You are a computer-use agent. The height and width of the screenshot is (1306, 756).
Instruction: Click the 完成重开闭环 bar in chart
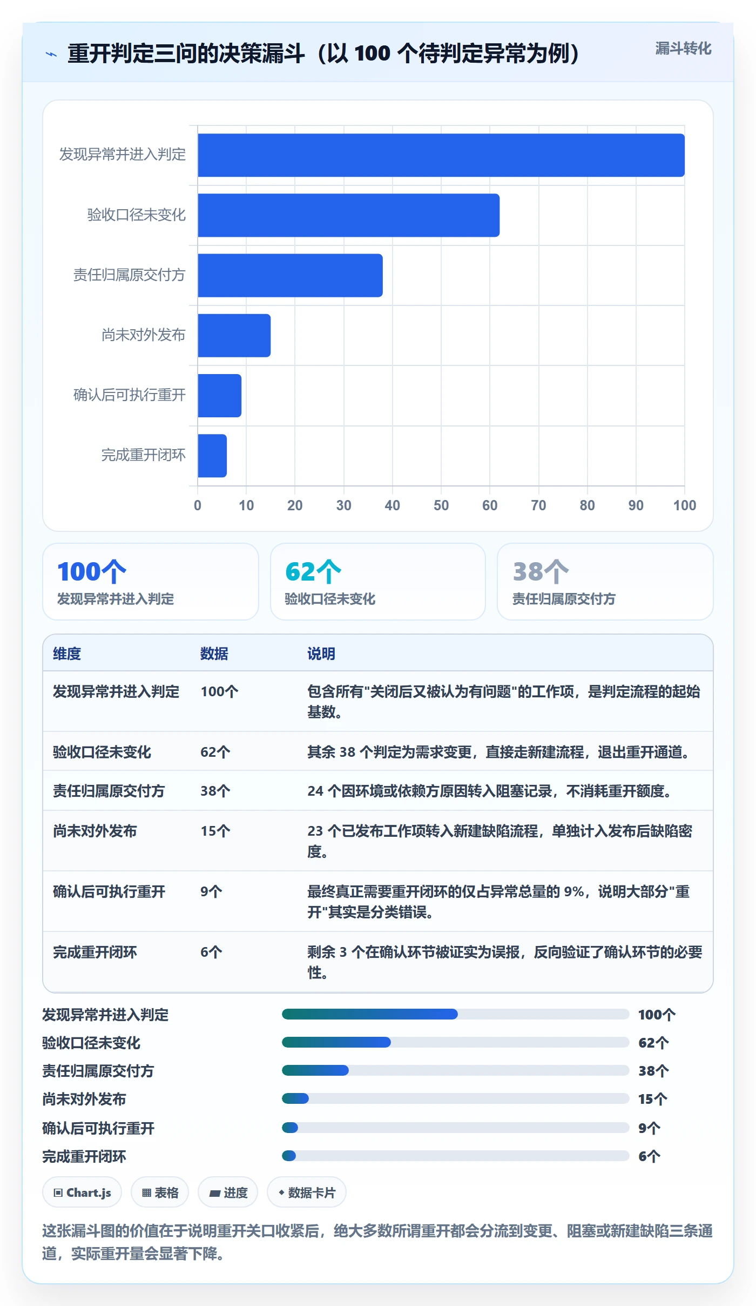[212, 455]
